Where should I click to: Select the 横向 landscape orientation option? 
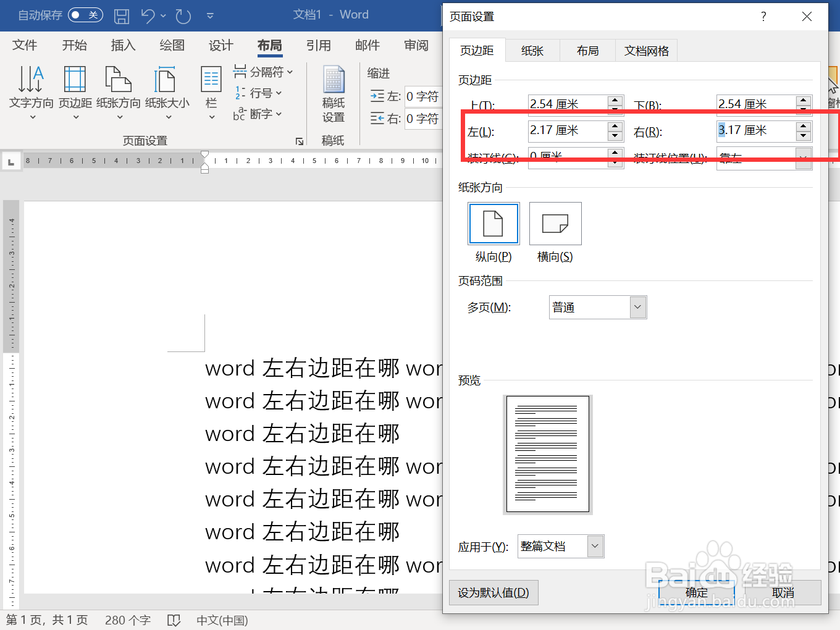555,224
